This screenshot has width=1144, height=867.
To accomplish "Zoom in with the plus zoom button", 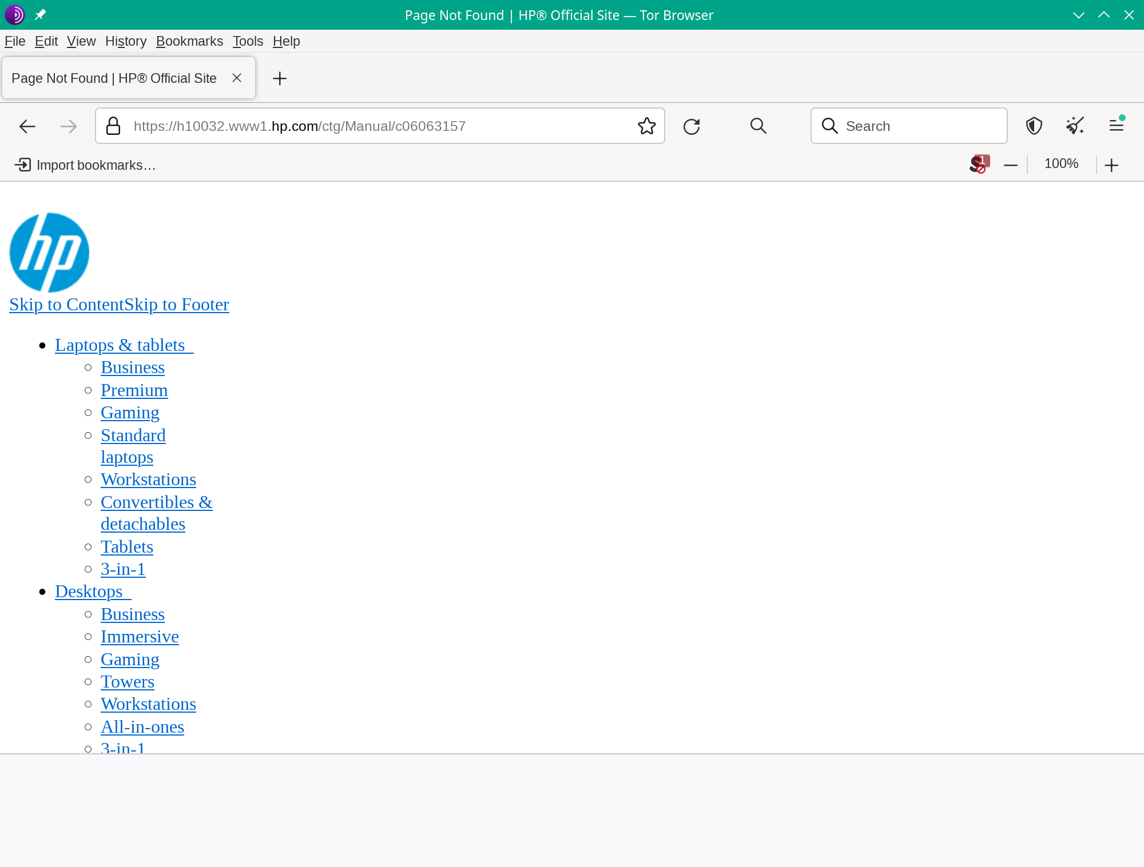I will [x=1111, y=165].
